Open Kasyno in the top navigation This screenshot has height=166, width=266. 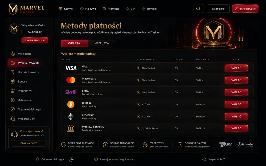[66, 9]
